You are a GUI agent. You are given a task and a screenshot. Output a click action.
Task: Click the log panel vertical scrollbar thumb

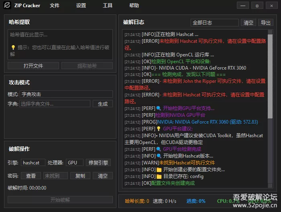pos(270,76)
